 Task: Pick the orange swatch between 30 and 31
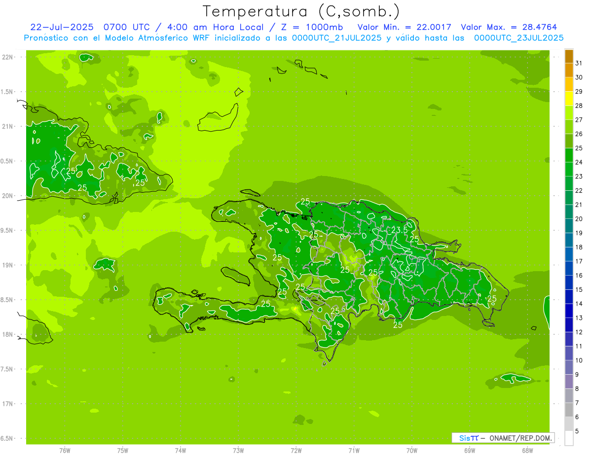click(569, 70)
